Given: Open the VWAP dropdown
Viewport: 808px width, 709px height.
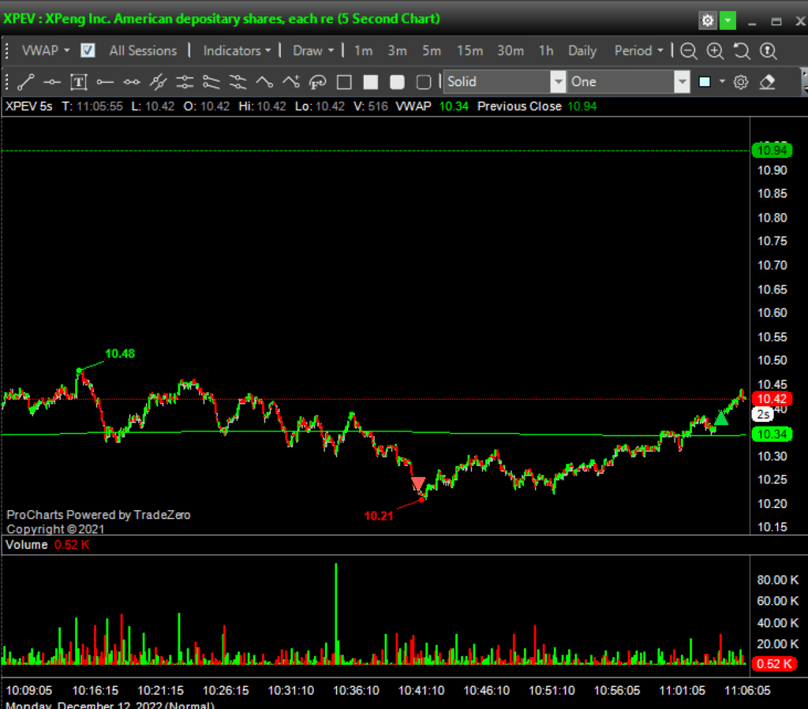Looking at the screenshot, I should tap(46, 50).
